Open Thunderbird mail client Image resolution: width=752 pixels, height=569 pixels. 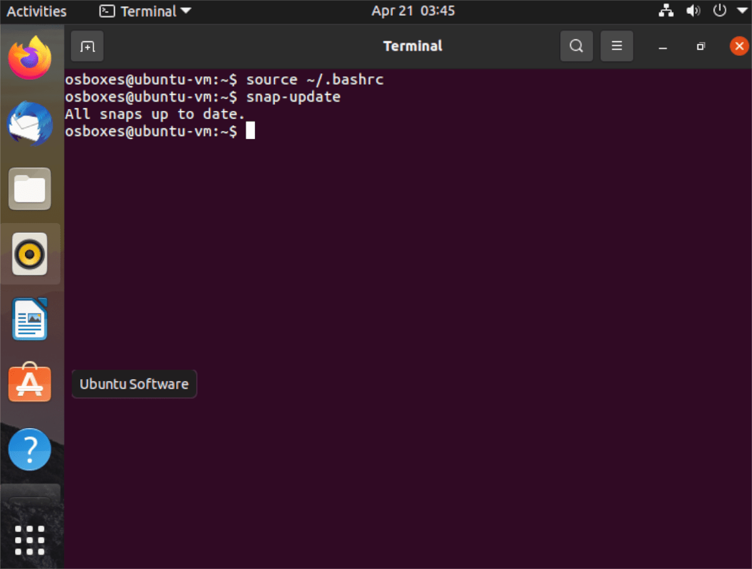pyautogui.click(x=30, y=122)
